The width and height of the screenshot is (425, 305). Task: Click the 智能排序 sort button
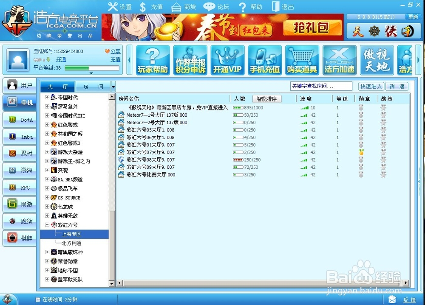[x=267, y=99]
